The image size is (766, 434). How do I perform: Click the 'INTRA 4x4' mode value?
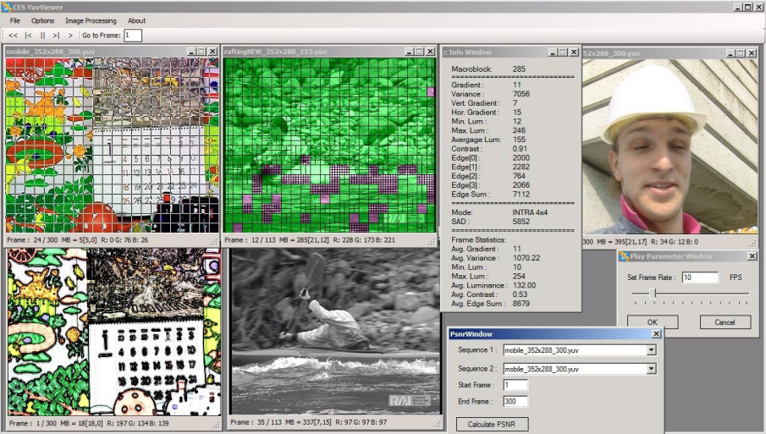point(530,212)
